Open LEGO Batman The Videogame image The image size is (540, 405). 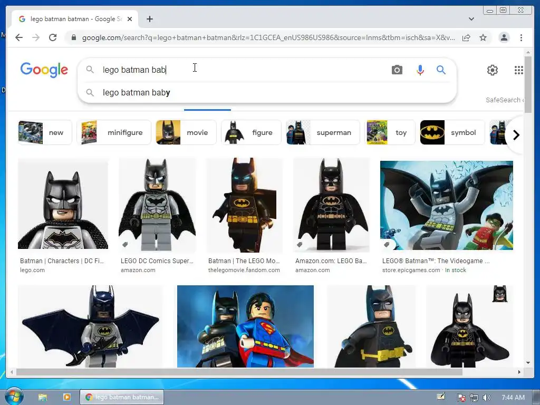tap(447, 205)
